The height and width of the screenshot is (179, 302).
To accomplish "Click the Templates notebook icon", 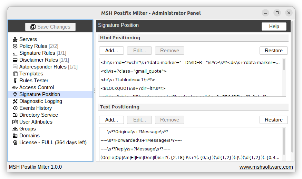I will 15,74.
